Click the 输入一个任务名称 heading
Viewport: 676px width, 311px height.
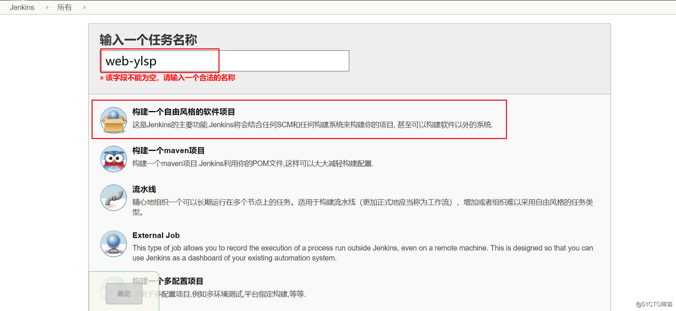point(148,40)
